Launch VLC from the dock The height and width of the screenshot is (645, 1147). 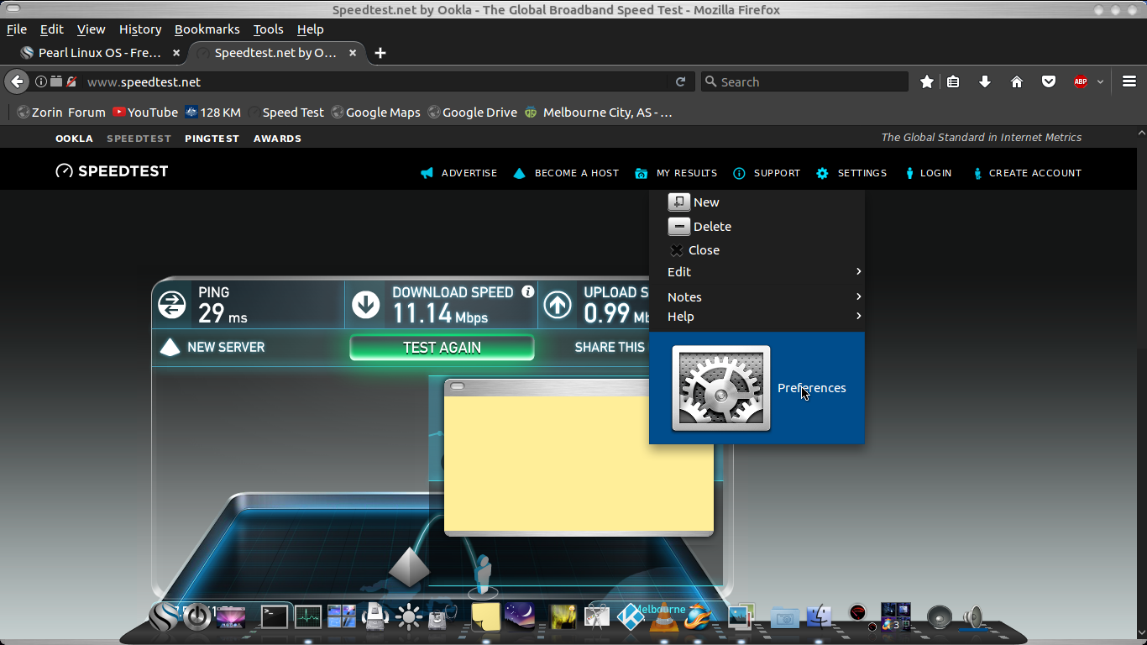(x=665, y=619)
